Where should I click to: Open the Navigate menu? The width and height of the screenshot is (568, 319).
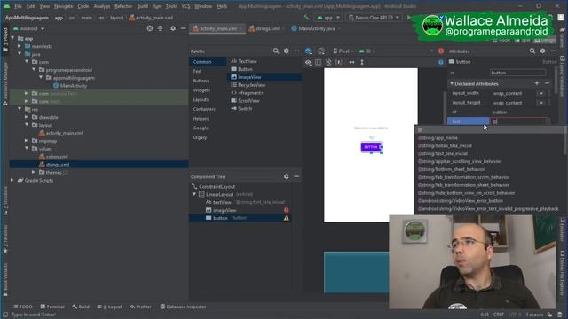tap(63, 6)
